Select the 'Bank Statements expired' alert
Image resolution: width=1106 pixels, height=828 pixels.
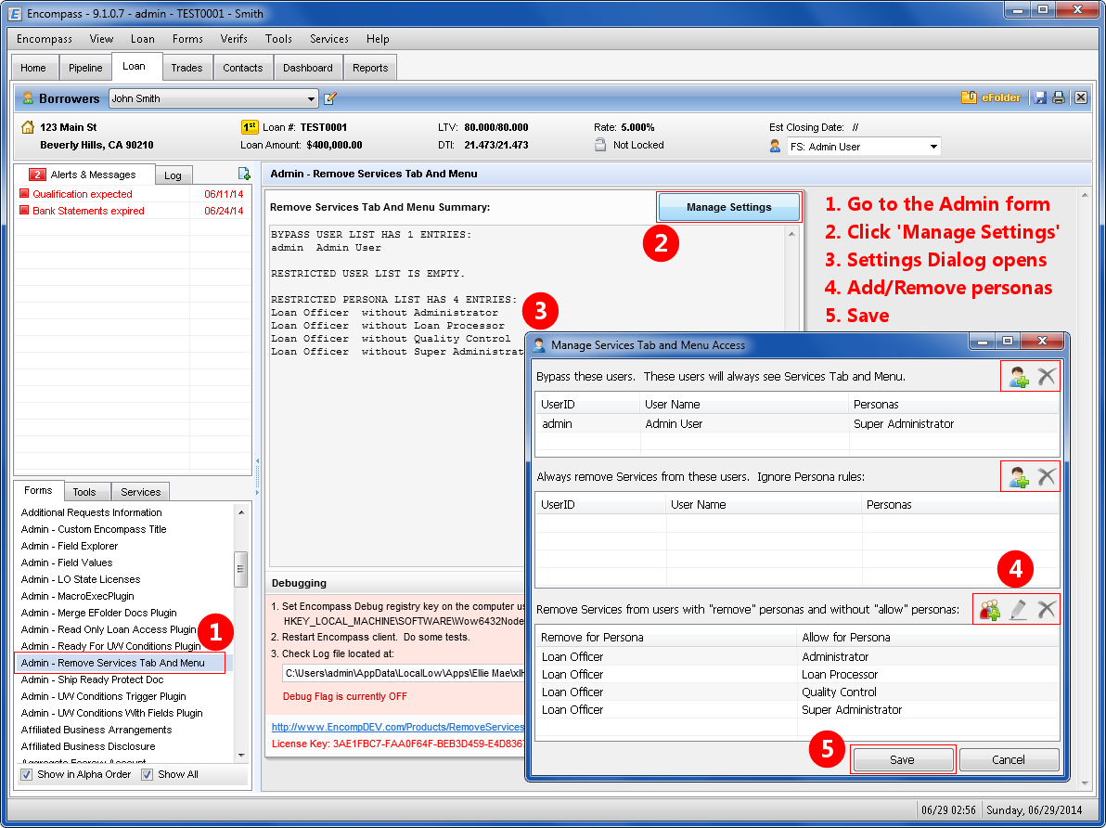pyautogui.click(x=133, y=211)
